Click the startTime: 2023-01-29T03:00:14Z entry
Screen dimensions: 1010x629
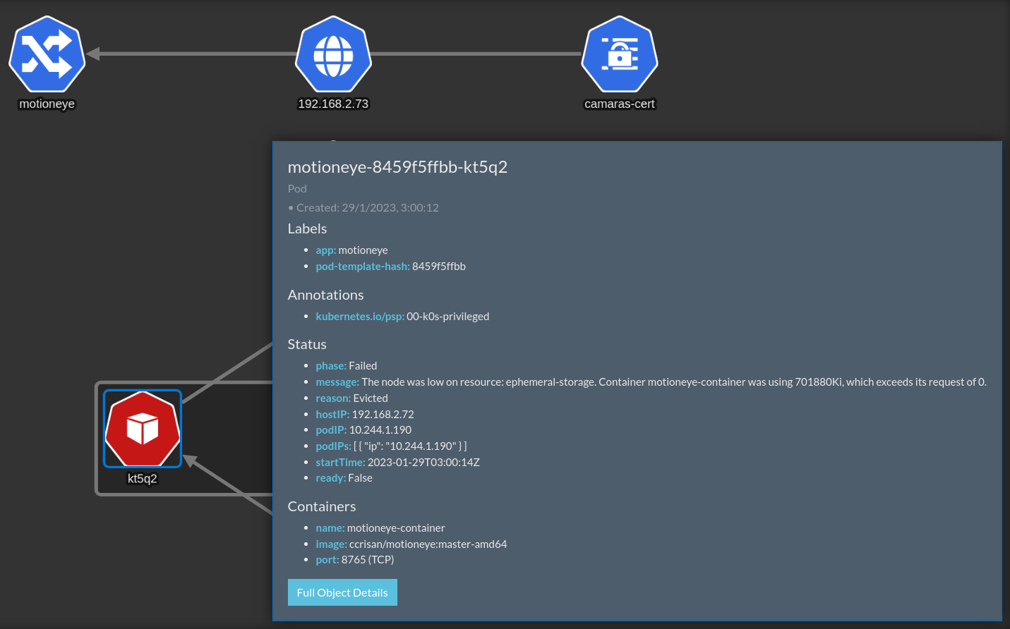(x=397, y=463)
